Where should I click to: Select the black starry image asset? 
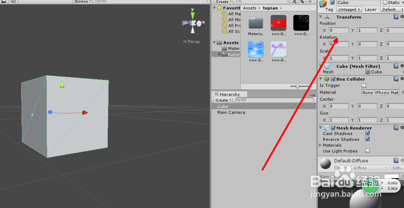pos(301,23)
